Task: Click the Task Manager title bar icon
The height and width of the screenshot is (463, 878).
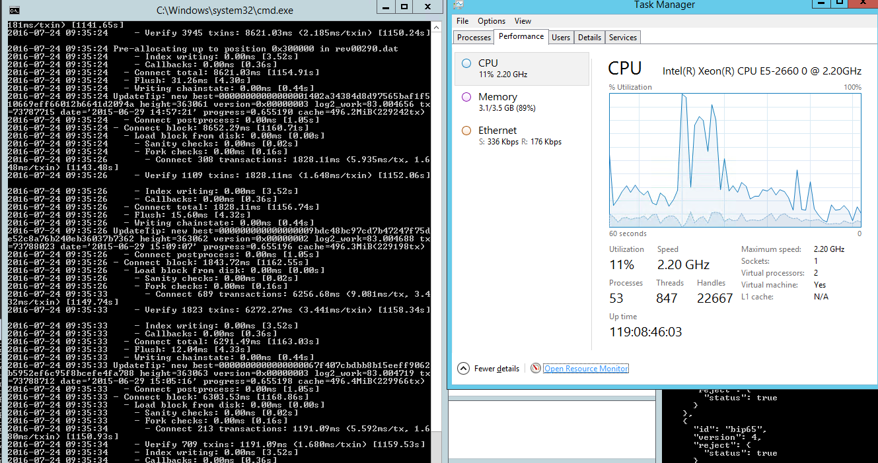Action: point(458,5)
